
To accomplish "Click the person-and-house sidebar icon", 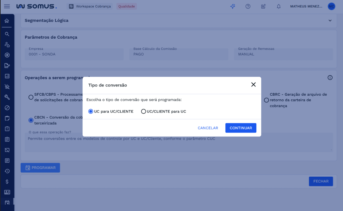I will tap(7, 44).
